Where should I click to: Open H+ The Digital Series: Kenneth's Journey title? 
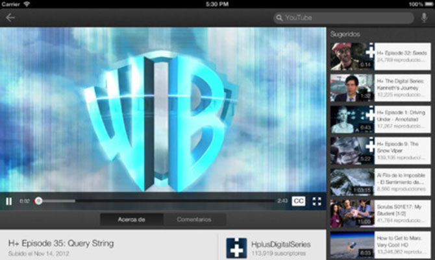pyautogui.click(x=401, y=84)
